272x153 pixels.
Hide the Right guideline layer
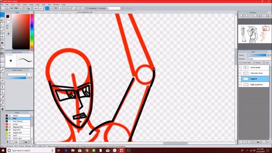[x=240, y=85]
